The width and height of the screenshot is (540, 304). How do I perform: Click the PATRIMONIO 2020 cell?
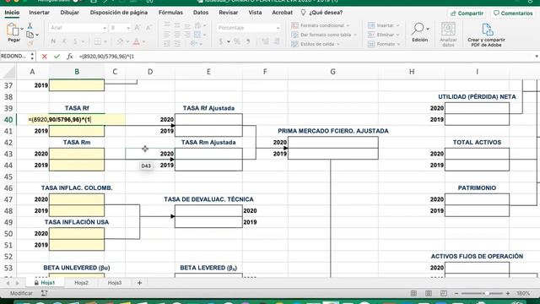[x=477, y=199]
